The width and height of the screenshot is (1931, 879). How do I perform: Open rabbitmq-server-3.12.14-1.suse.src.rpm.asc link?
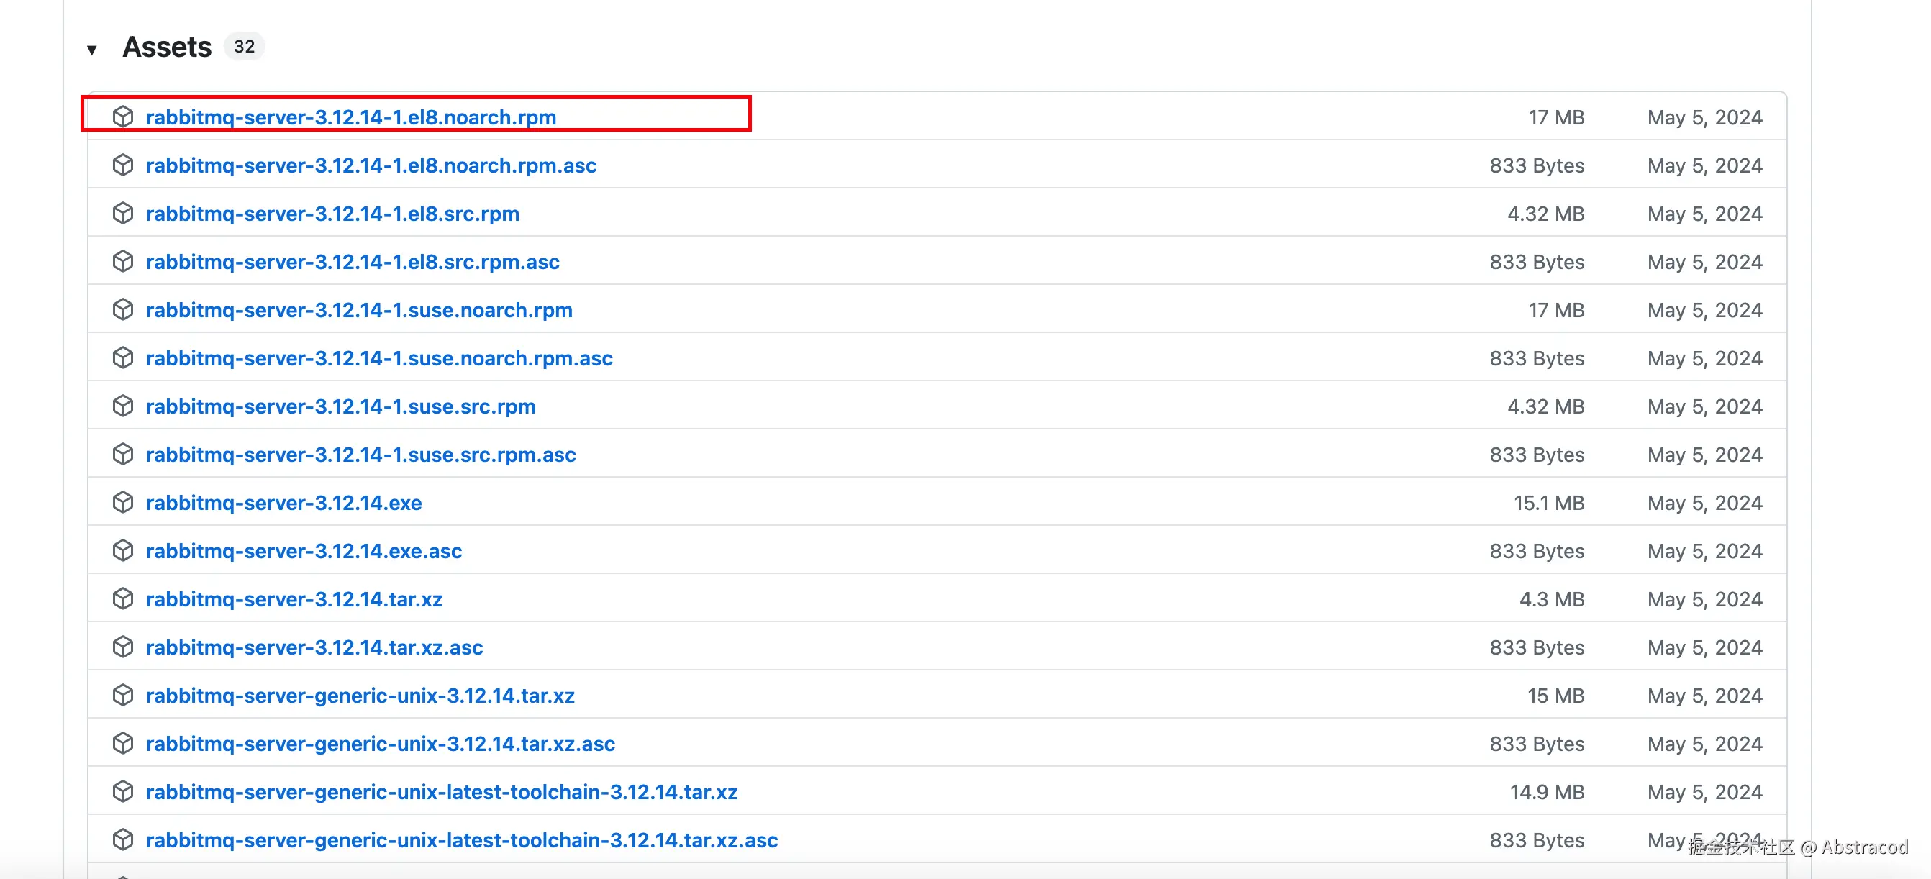[x=361, y=455]
